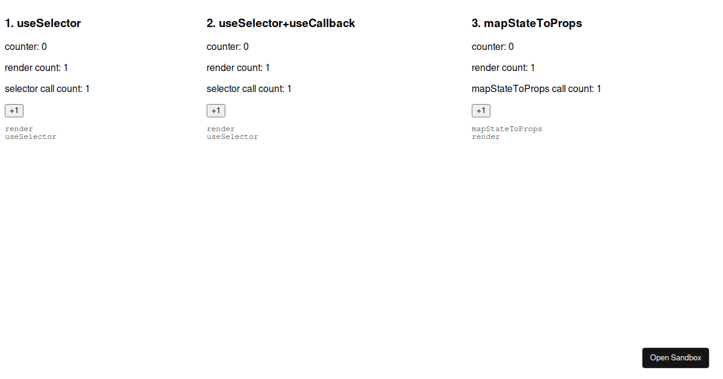Select the "3. mapStateToProps" heading
The width and height of the screenshot is (723, 379).
click(527, 23)
